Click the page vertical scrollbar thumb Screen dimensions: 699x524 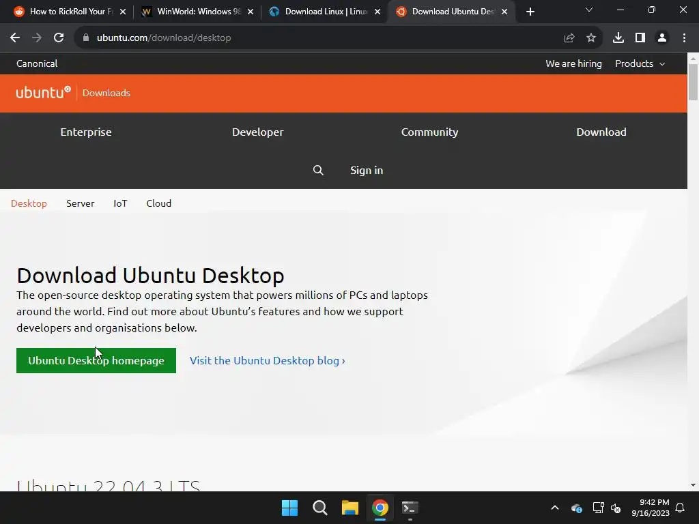[x=694, y=83]
